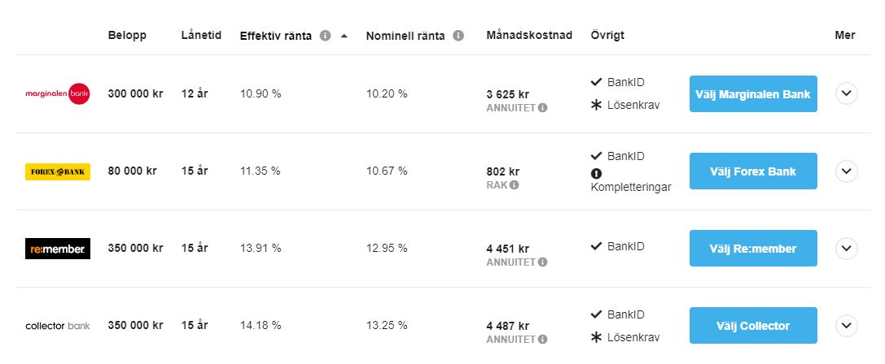Click the Marginalen Bank logo
Viewport: 885px width, 364px height.
[x=58, y=93]
